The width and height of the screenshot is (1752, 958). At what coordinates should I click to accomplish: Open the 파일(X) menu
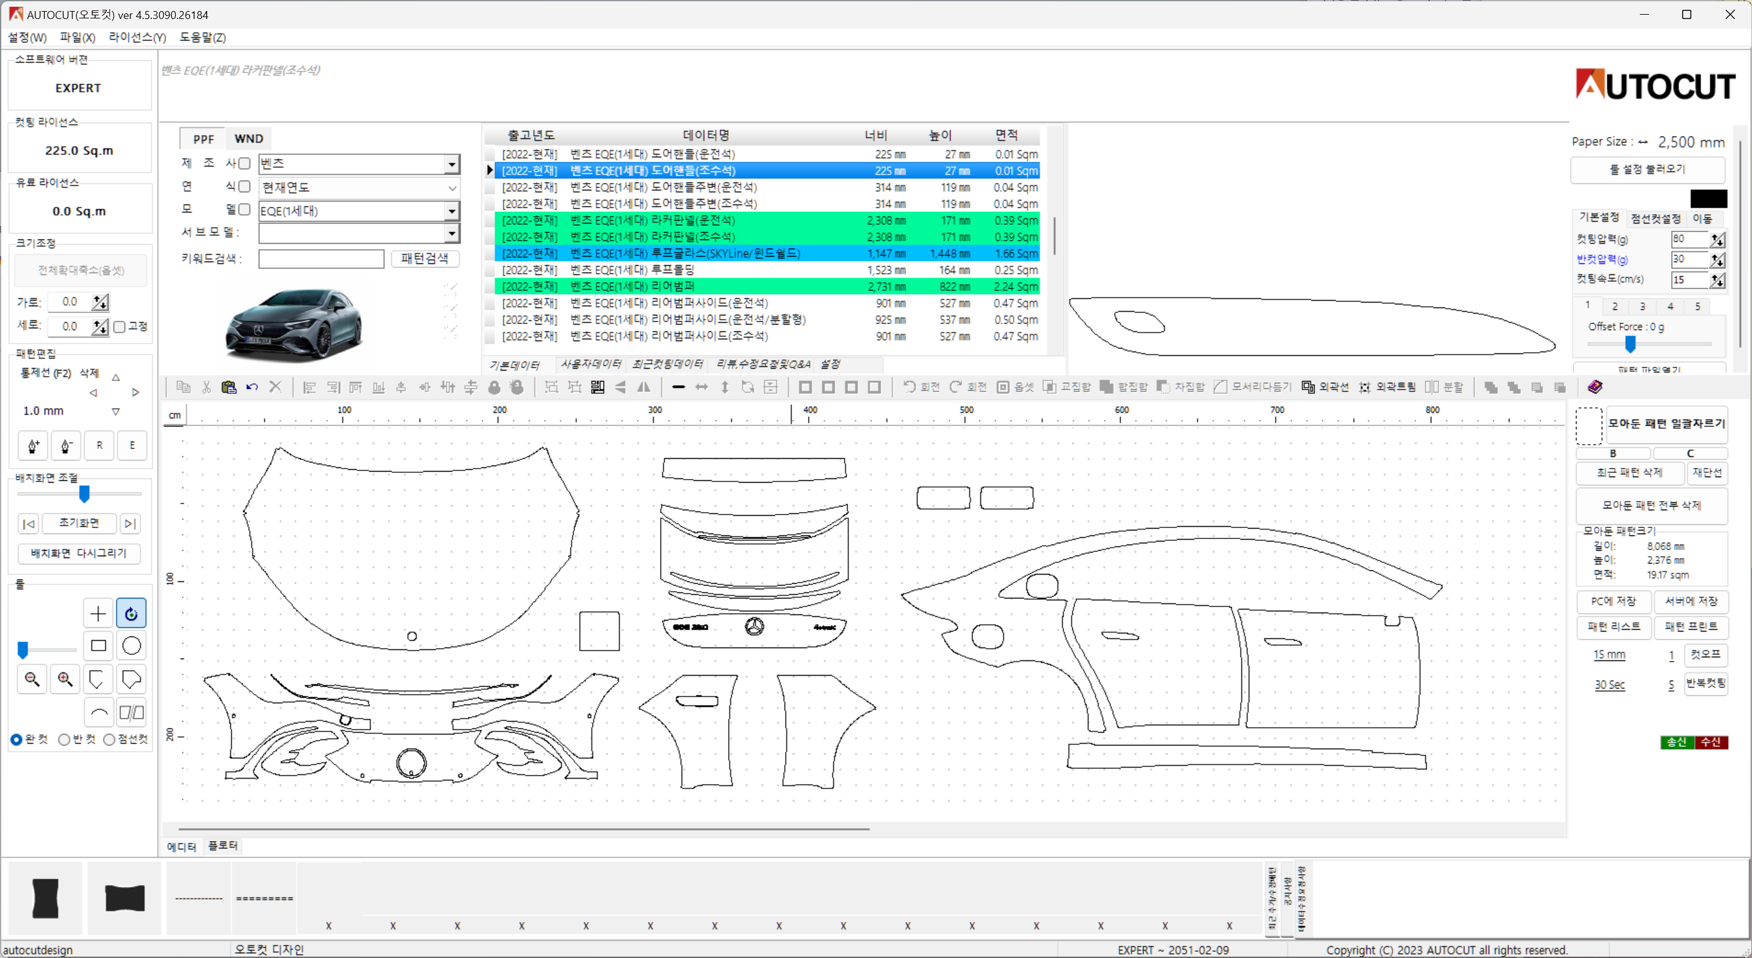coord(78,37)
